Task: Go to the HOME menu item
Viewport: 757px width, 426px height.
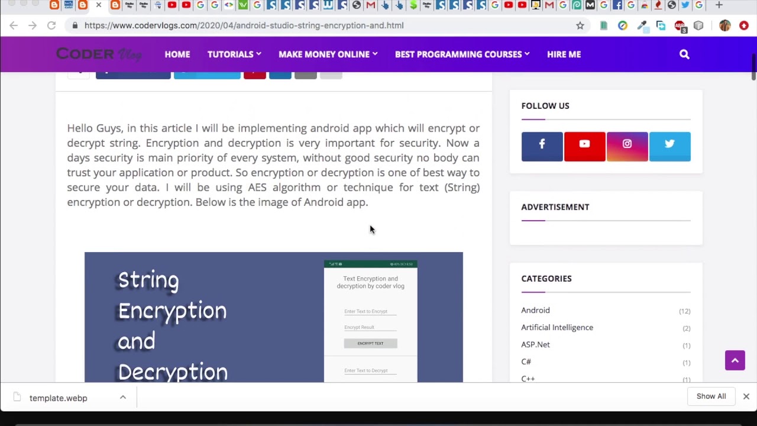Action: (177, 54)
